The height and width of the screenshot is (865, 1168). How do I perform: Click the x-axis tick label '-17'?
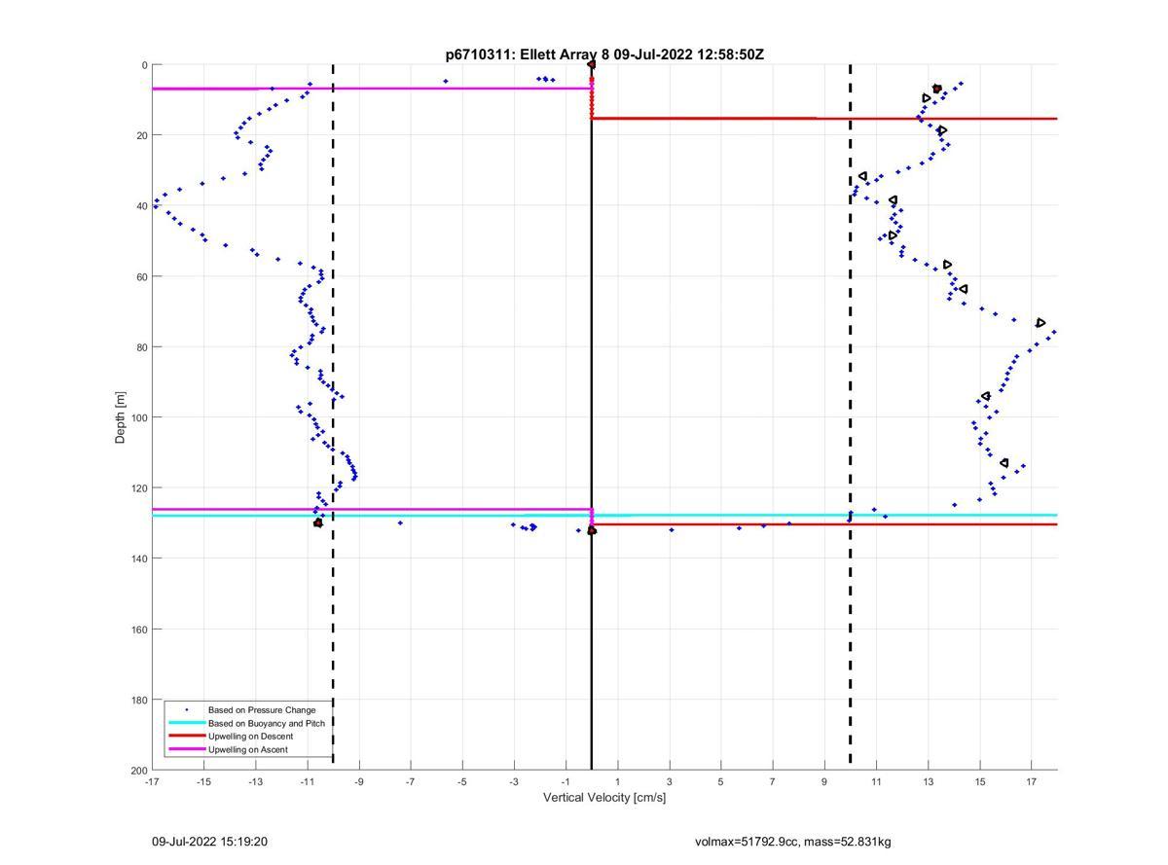[x=152, y=781]
